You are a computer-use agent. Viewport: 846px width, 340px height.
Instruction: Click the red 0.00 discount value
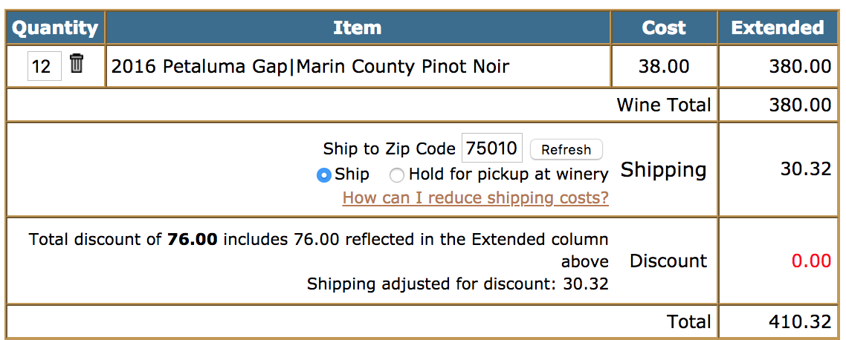(x=812, y=261)
